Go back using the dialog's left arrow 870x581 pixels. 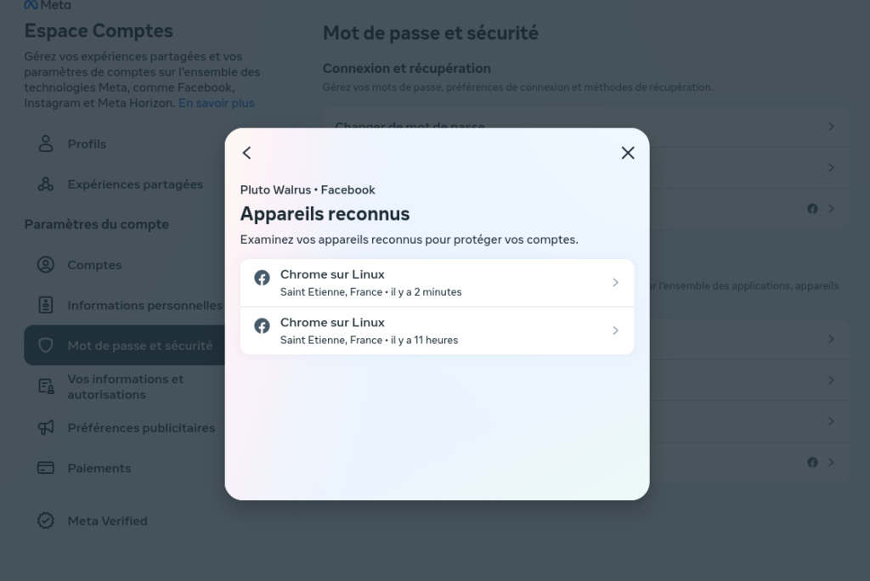(247, 153)
